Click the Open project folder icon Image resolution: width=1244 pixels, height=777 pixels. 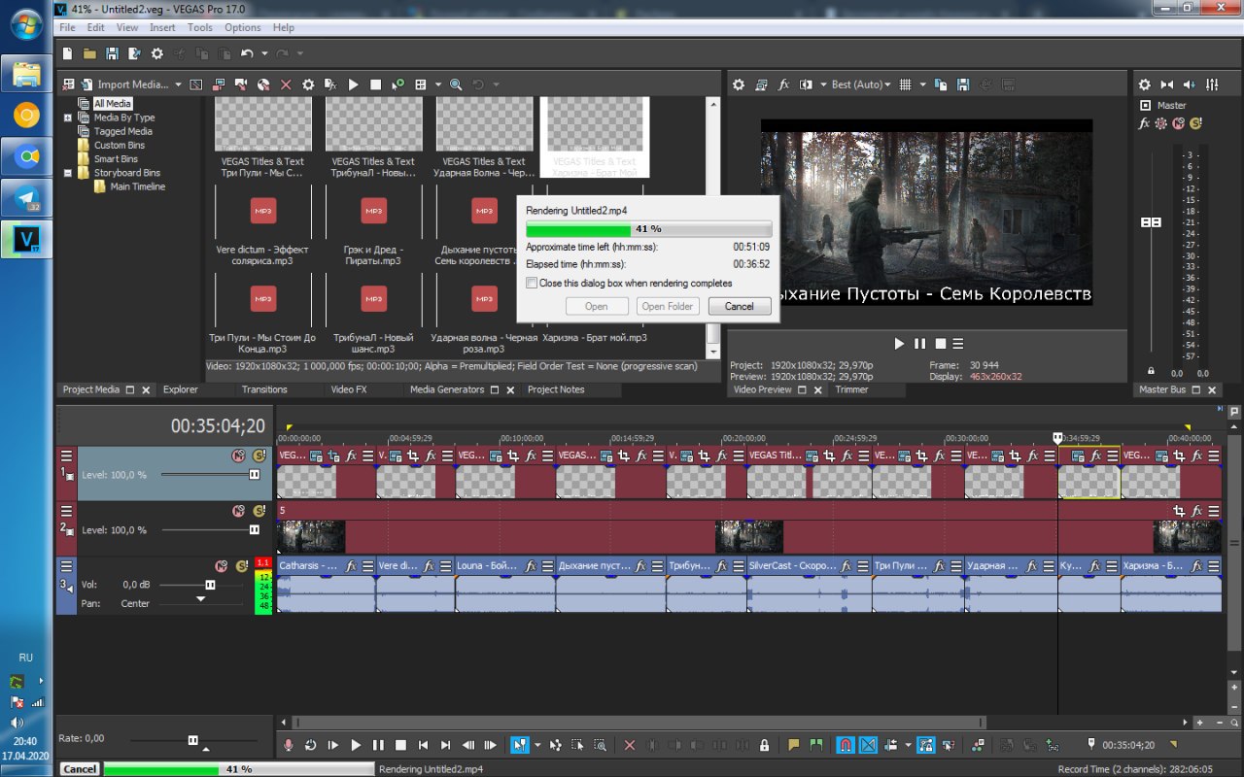[89, 53]
